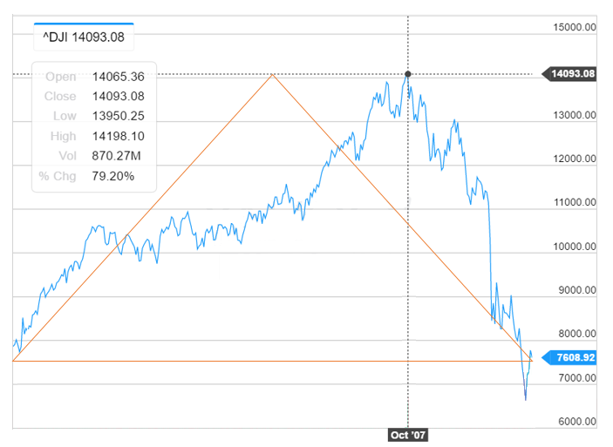
Task: Click the orange triangle's bottom-right corner
Action: click(532, 360)
